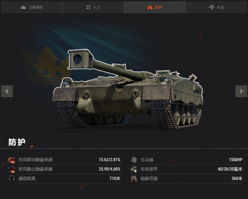This screenshot has width=248, height=199.
Task: Click the orange binoculars icon beside 防护
Action: click(150, 7)
